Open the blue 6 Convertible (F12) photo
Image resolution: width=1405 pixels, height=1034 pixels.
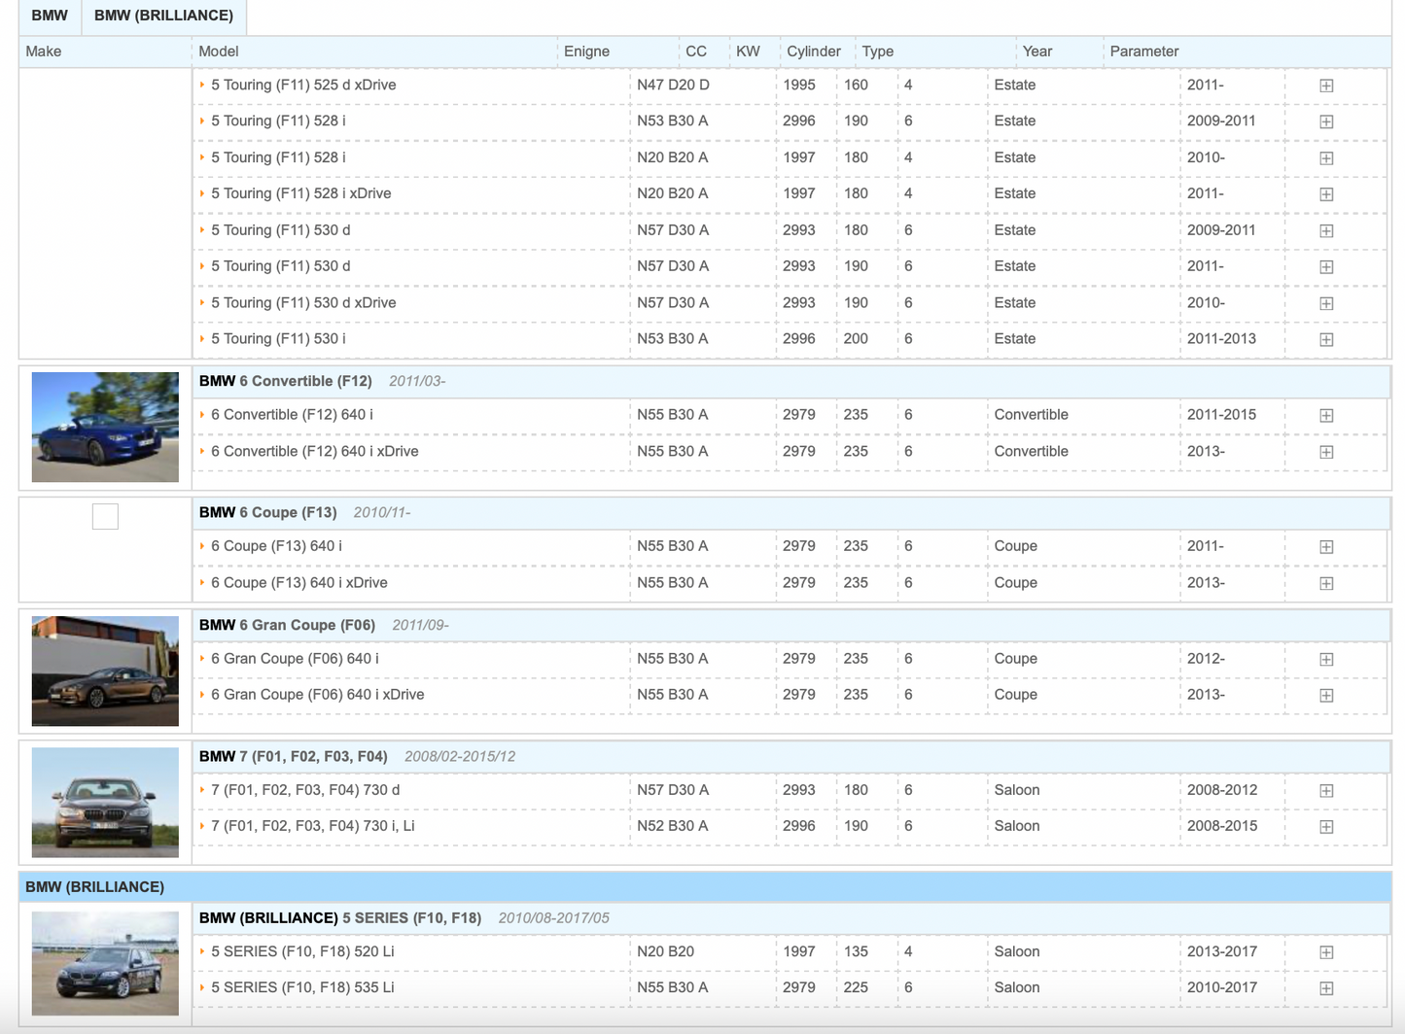[x=105, y=427]
